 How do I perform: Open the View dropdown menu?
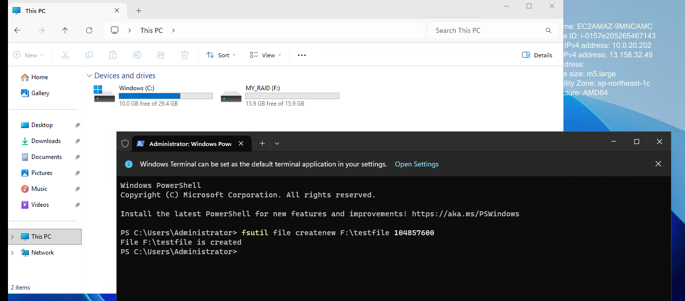[x=266, y=55]
